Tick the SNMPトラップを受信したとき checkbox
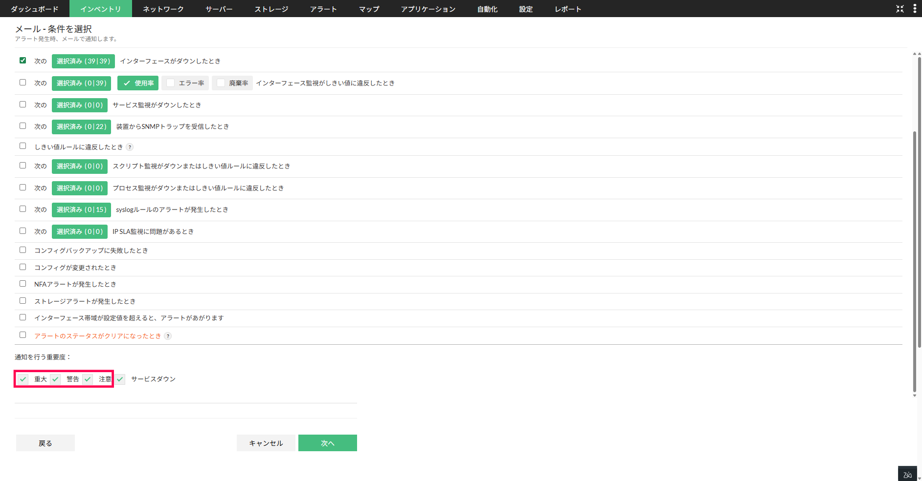The height and width of the screenshot is (481, 922). (22, 126)
